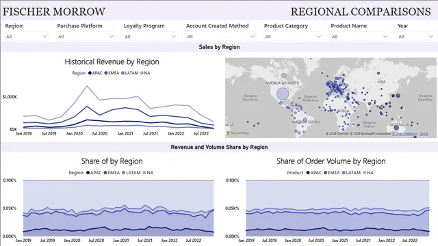Open the Account Created Method dropdown

pyautogui.click(x=220, y=36)
